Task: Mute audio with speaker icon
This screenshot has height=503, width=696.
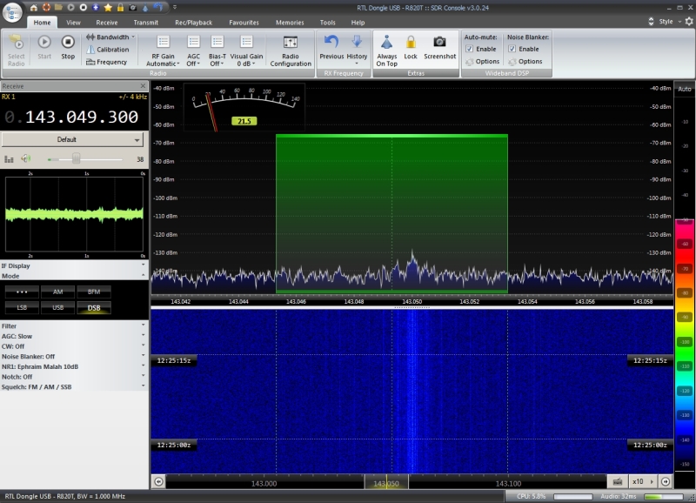Action: point(26,159)
